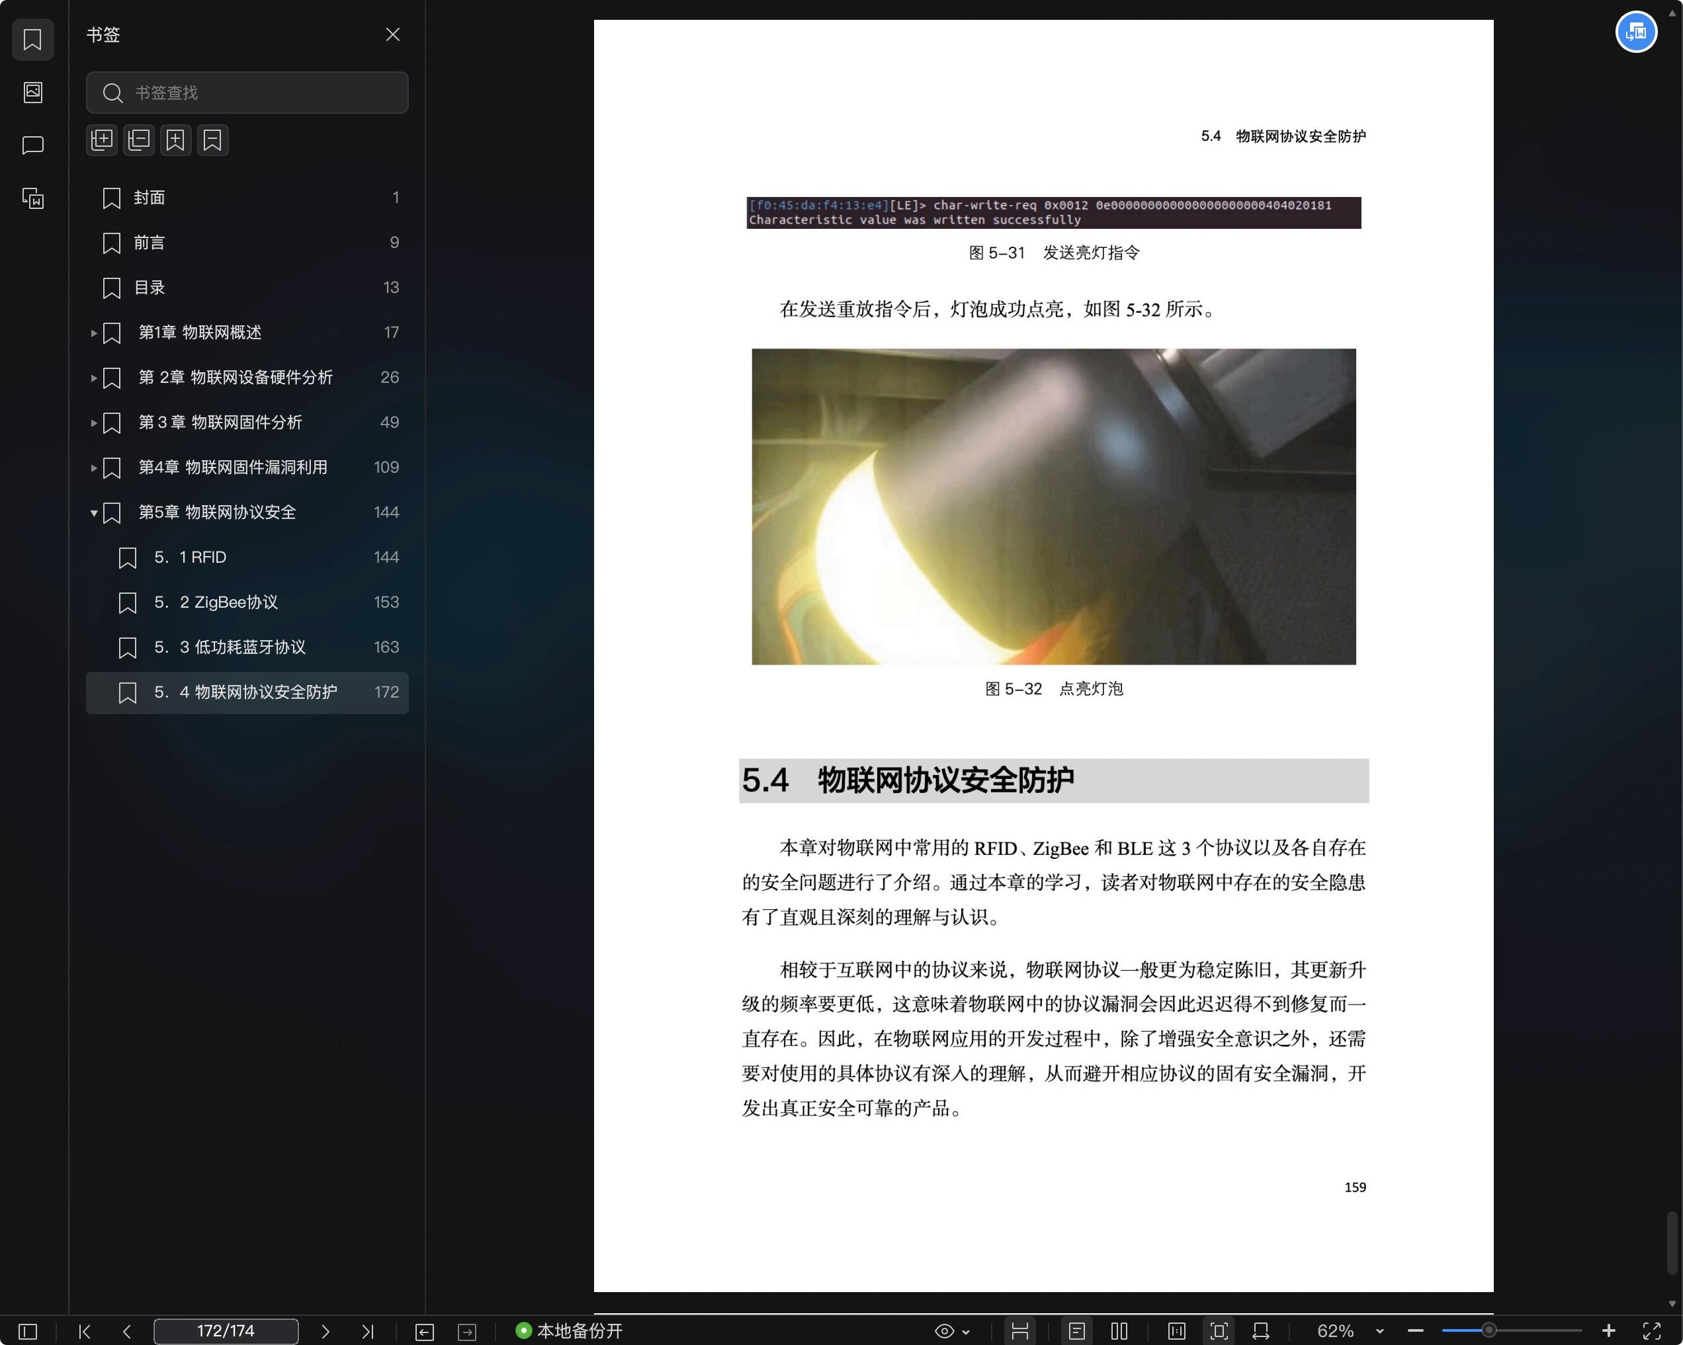Open 5. 3 低功耗蓝牙协议 bookmark
Image resolution: width=1683 pixels, height=1345 pixels.
pyautogui.click(x=247, y=647)
